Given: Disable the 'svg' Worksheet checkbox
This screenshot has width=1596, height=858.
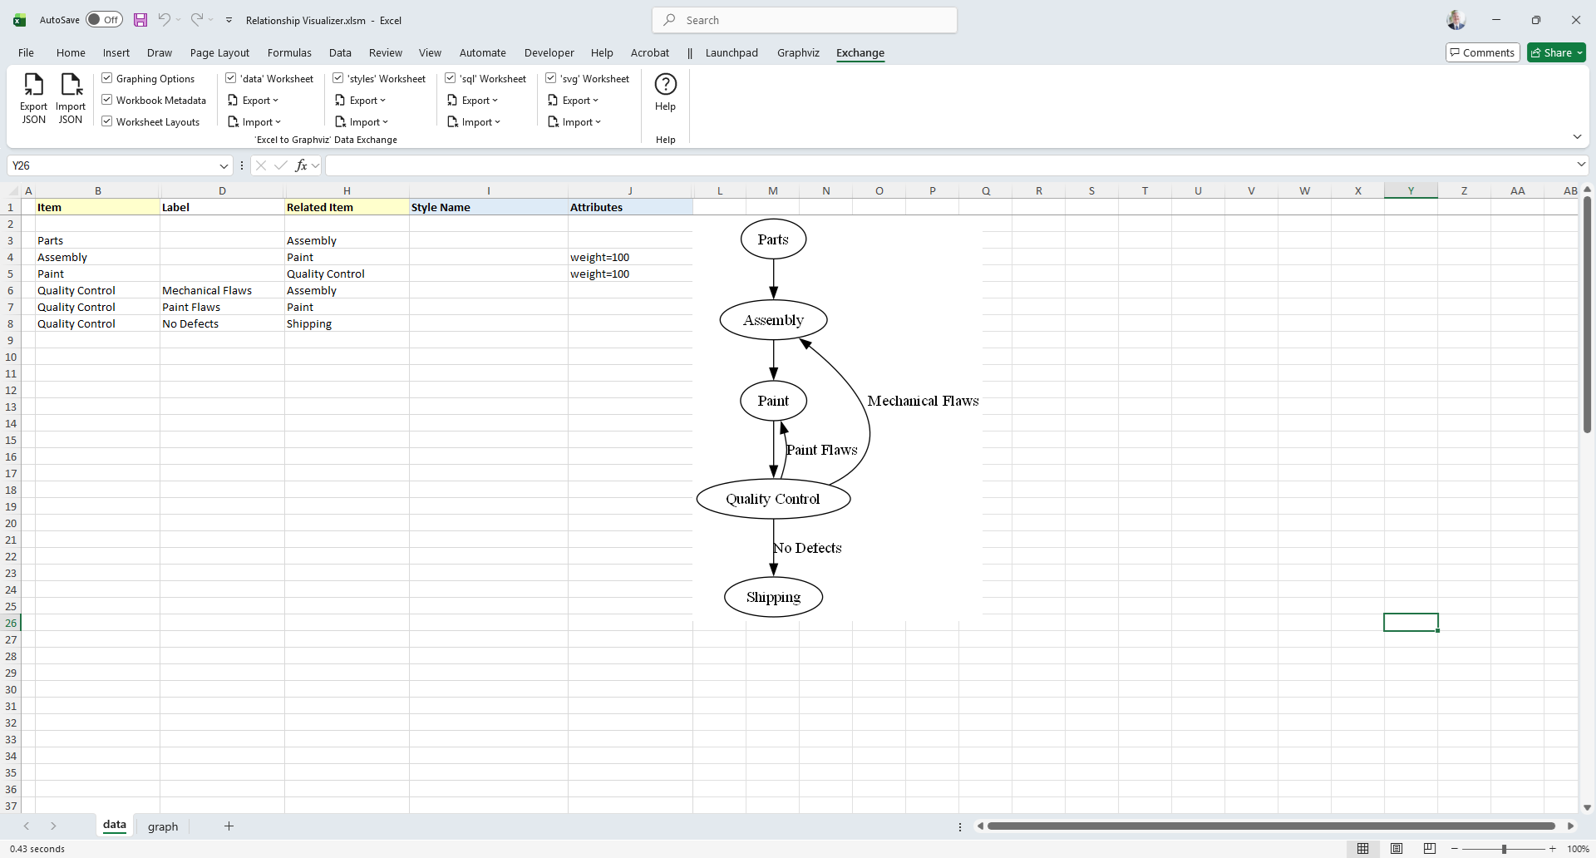Looking at the screenshot, I should 551,78.
